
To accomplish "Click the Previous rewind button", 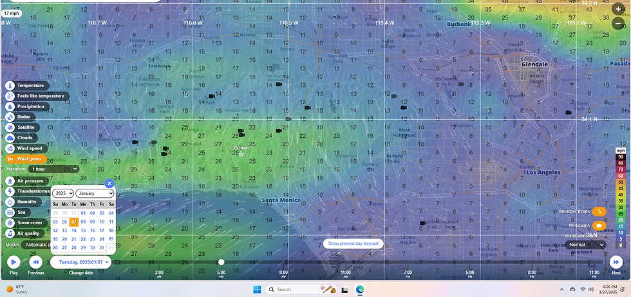I will tap(35, 262).
